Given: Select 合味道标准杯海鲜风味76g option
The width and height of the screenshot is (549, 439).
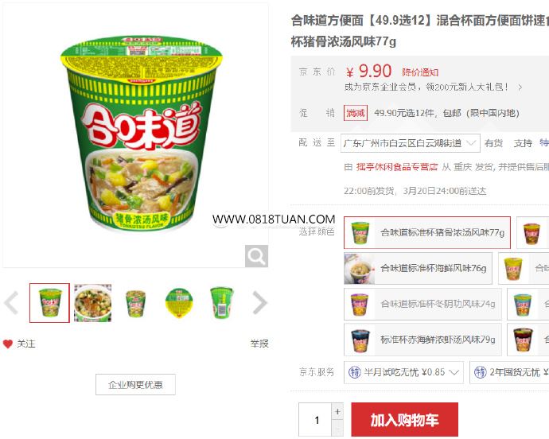Looking at the screenshot, I should point(418,268).
